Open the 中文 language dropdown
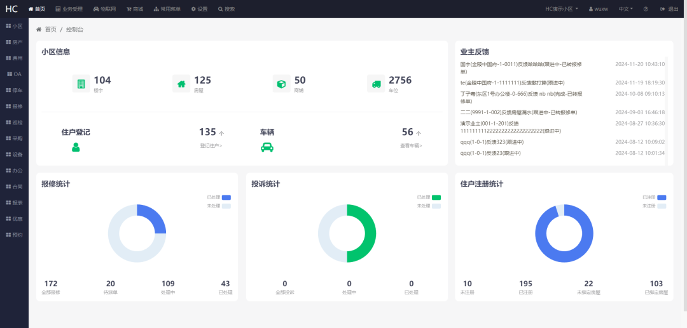This screenshot has height=328, width=687. coord(626,9)
